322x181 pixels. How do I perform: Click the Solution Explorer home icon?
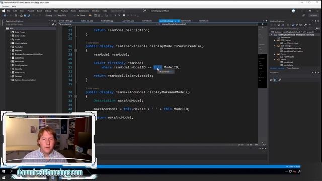coord(279,25)
